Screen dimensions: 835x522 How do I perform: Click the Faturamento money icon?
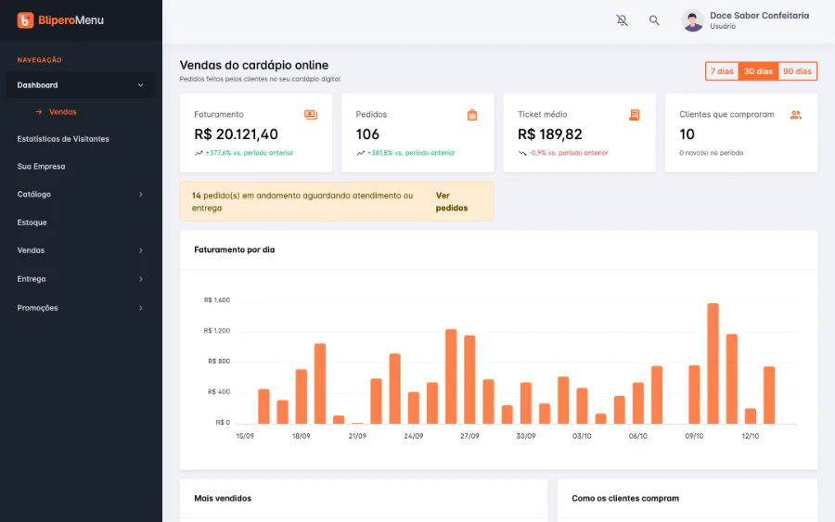[x=311, y=115]
